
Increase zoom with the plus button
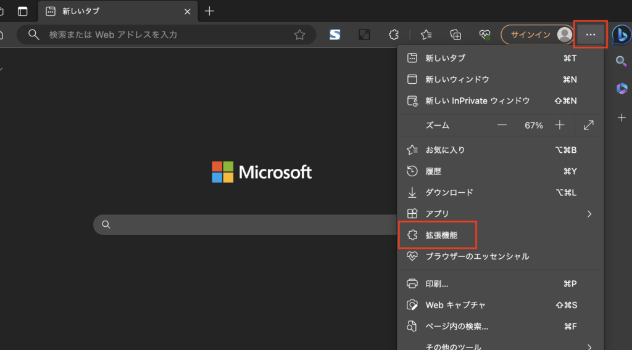tap(559, 125)
